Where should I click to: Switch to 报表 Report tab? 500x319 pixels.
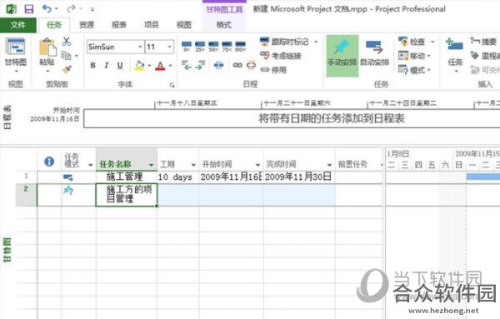click(119, 25)
